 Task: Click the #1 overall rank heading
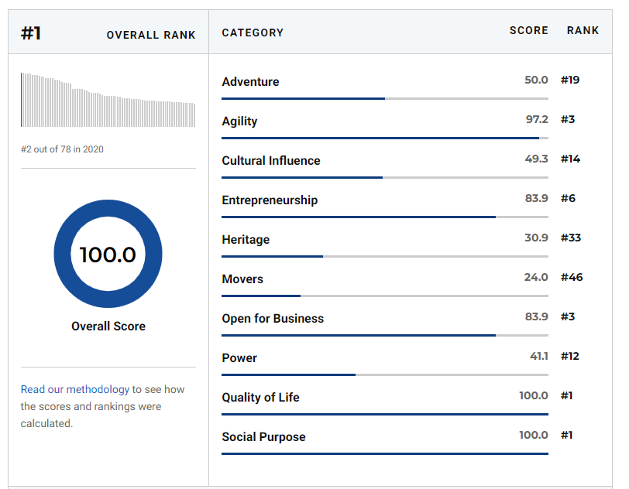coord(31,33)
